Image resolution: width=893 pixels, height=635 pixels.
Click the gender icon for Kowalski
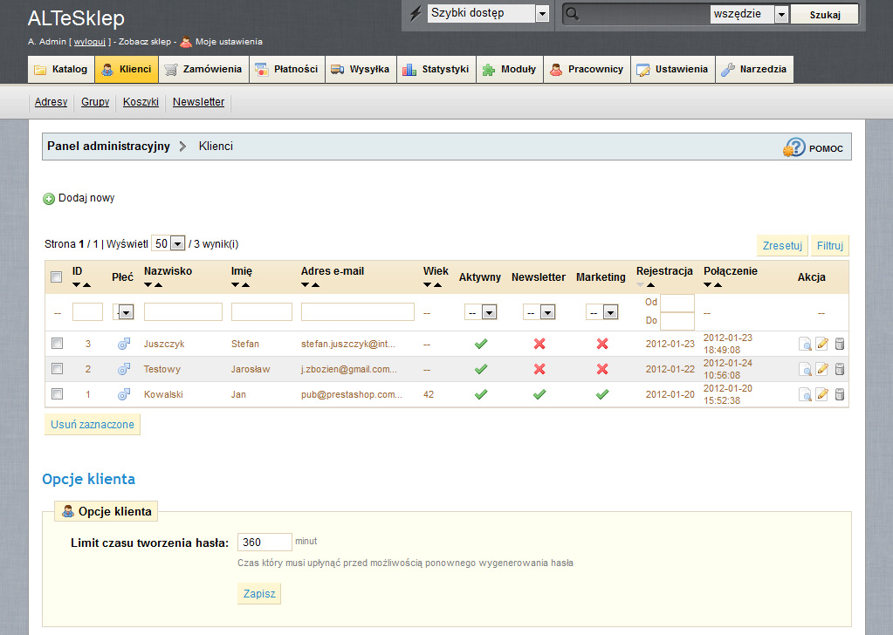(x=124, y=394)
